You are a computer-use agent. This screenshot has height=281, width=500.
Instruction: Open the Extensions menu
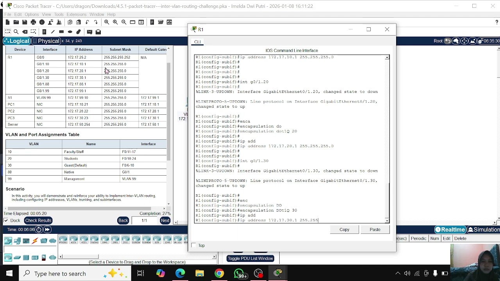click(76, 14)
